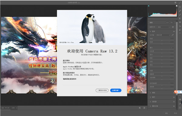This screenshot has height=116, width=182.
Task: Toggle visibility eye of 基本 panel
Action: coord(174,31)
